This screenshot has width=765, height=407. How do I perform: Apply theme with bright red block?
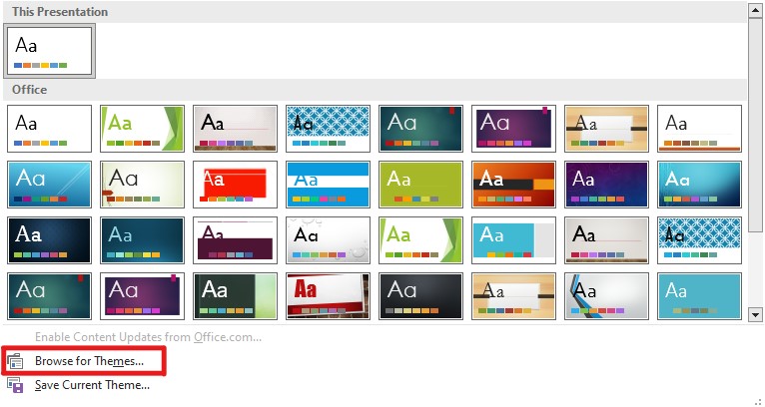click(235, 185)
